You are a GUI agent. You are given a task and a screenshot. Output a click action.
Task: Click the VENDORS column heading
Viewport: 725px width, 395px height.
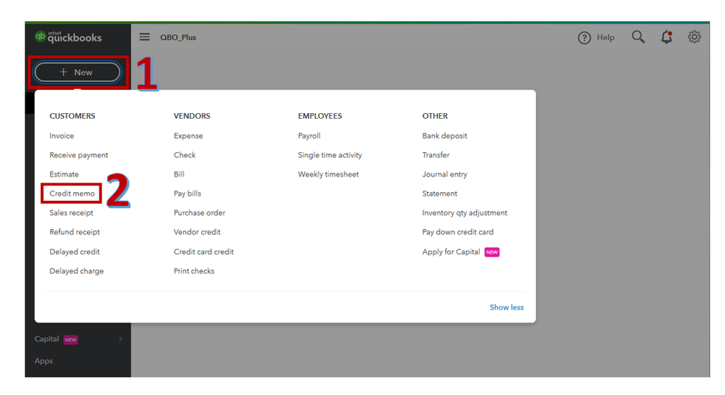[192, 116]
